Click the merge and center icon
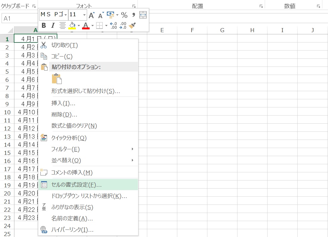Screen dimensions: 328x237 tap(143, 15)
